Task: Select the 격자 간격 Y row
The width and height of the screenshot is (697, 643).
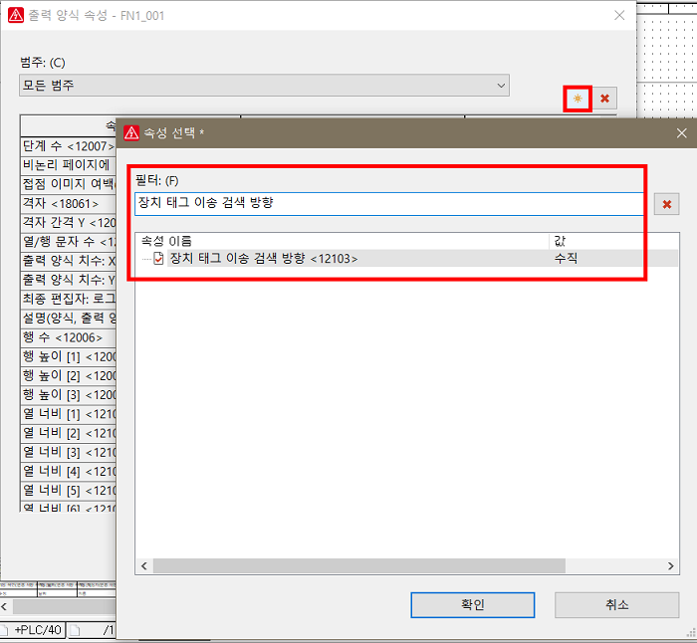Action: (x=69, y=223)
